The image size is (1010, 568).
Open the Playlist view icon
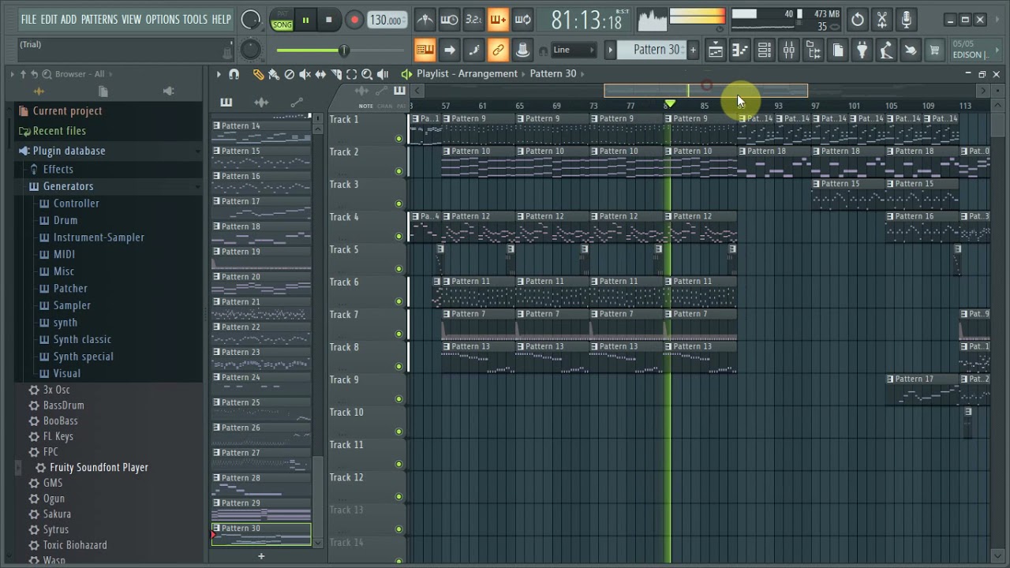pos(715,50)
